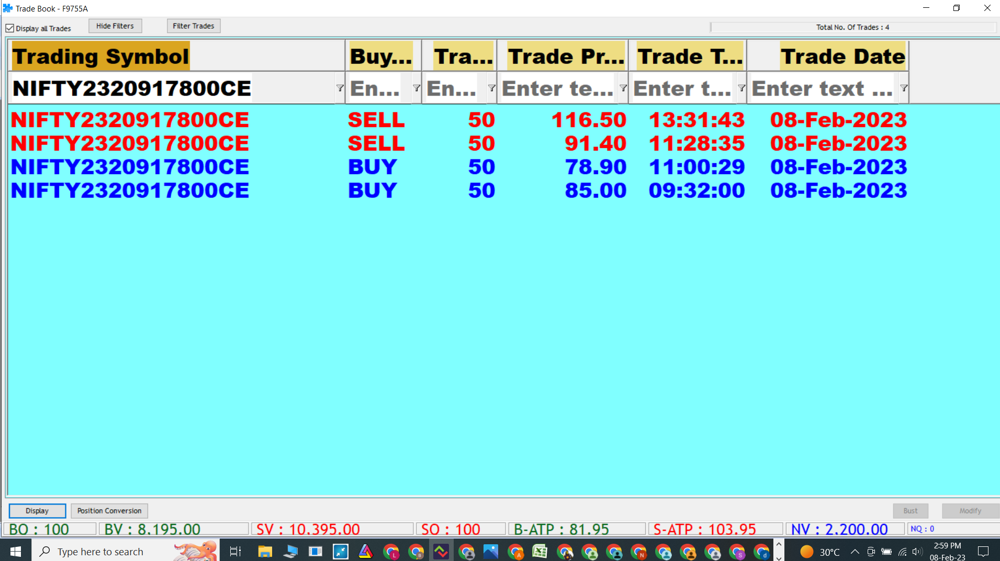Click trade time 13:31:43 cell
Image resolution: width=1000 pixels, height=561 pixels.
pyautogui.click(x=696, y=120)
